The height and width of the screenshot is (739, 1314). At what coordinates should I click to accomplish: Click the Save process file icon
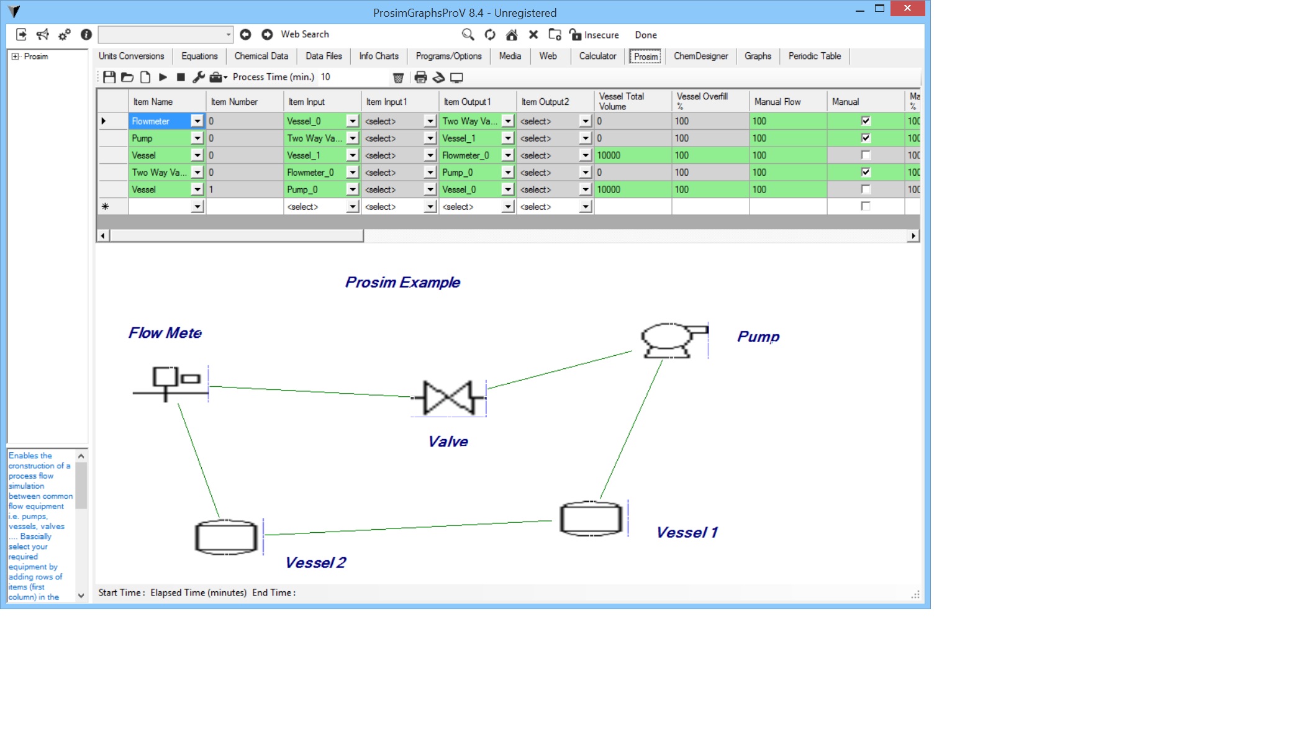coord(108,77)
